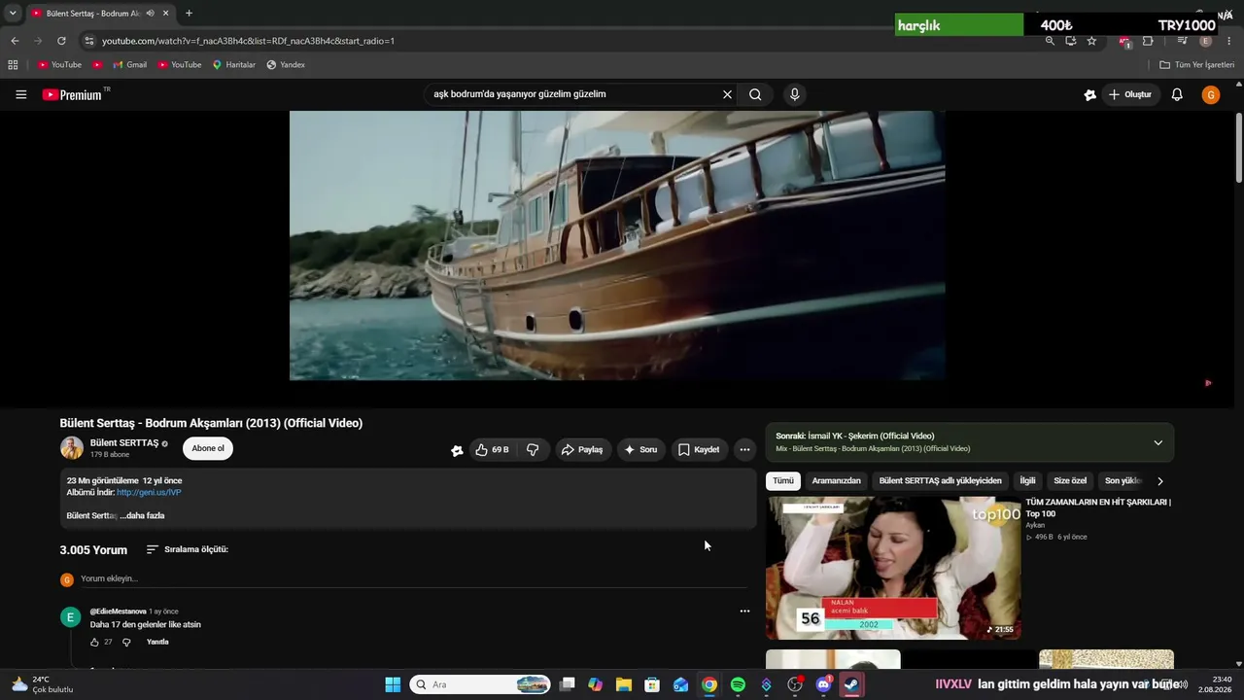Open the tab search dropdown arrow
The width and height of the screenshot is (1244, 700).
[12, 13]
